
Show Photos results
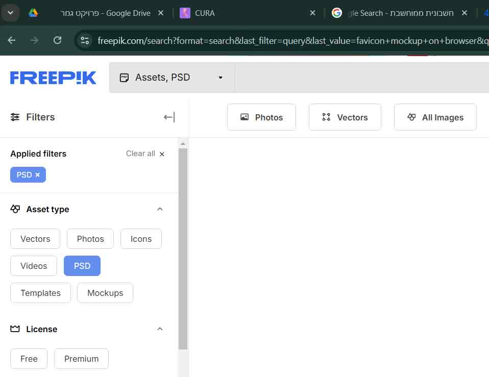coord(262,117)
